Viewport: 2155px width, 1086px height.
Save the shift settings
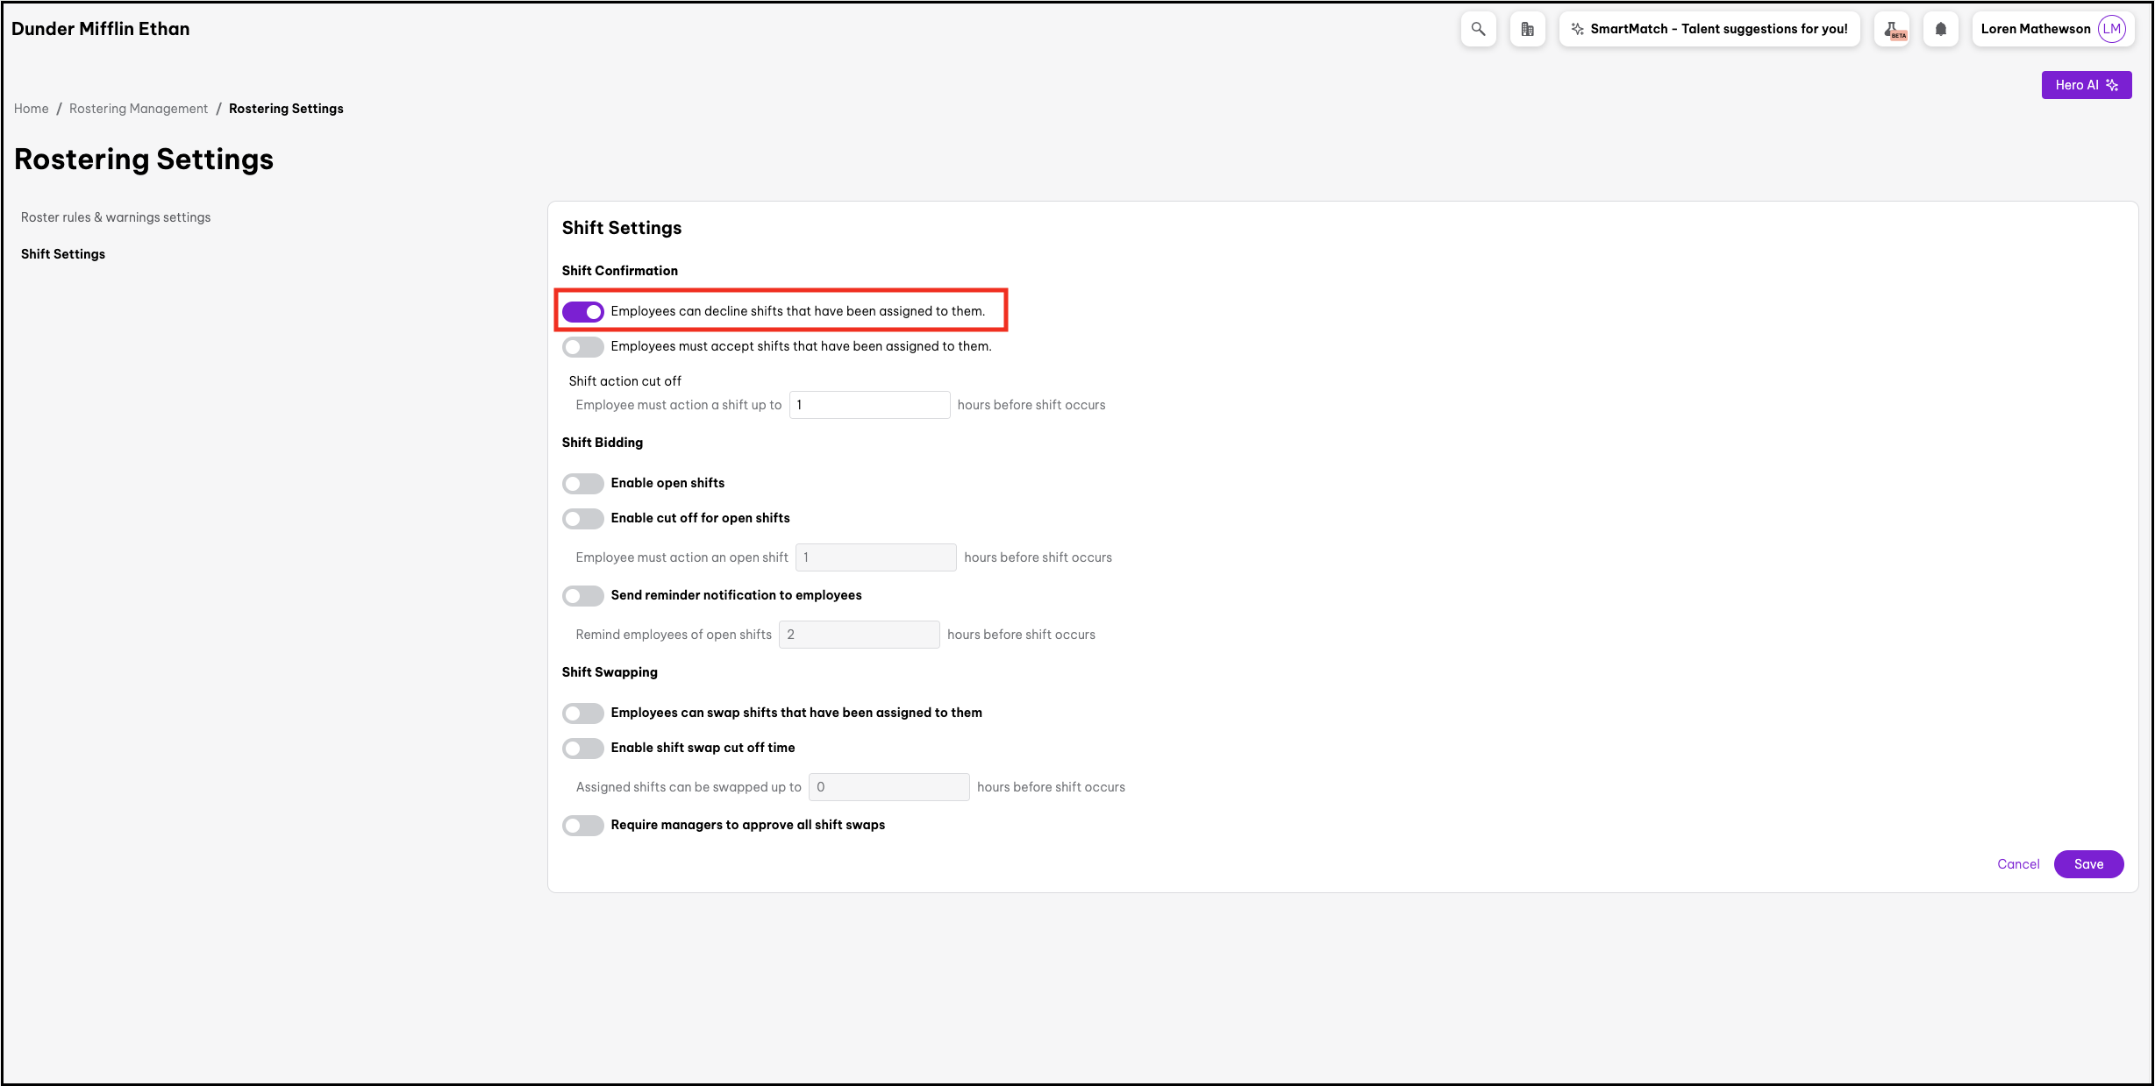click(2087, 864)
